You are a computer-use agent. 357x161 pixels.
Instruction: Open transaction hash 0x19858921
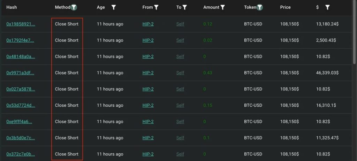pos(21,24)
